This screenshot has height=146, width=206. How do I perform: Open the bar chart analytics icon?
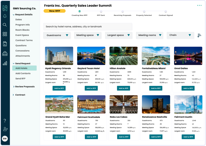click(5, 63)
